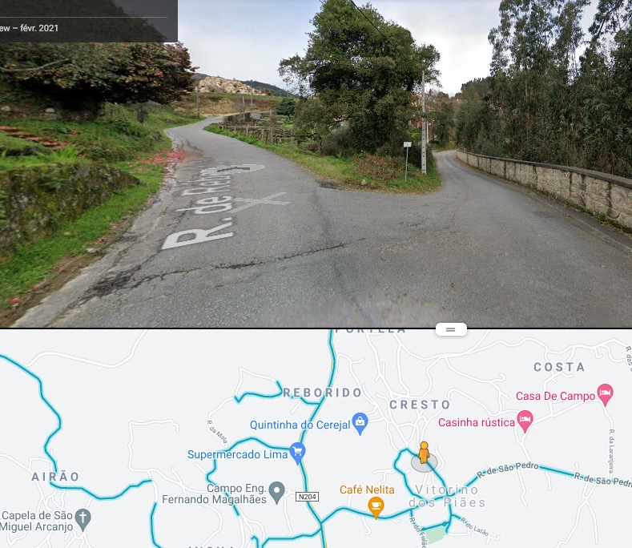632x548 pixels.
Task: Open the Campo Eng. Fernando Magalhães location pin
Action: point(277,493)
